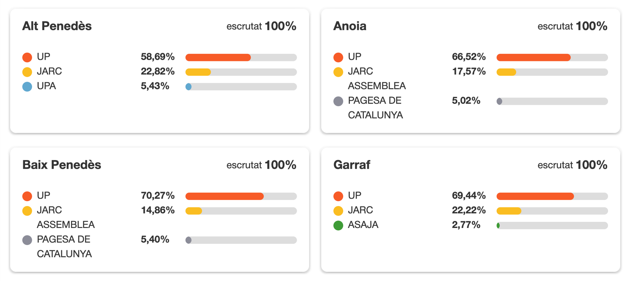Click the ASAJA progress bar in Garraf
Viewport: 626px width, 281px height.
[x=552, y=225]
